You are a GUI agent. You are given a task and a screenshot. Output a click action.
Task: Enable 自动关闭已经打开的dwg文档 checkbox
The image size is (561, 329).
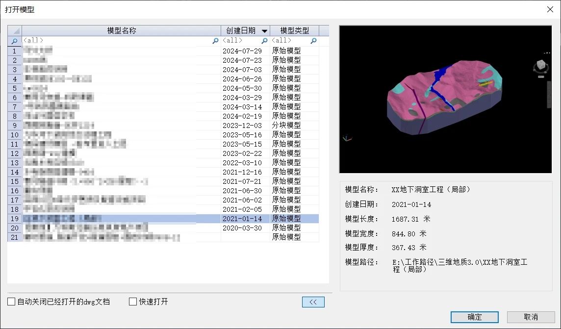click(x=11, y=302)
